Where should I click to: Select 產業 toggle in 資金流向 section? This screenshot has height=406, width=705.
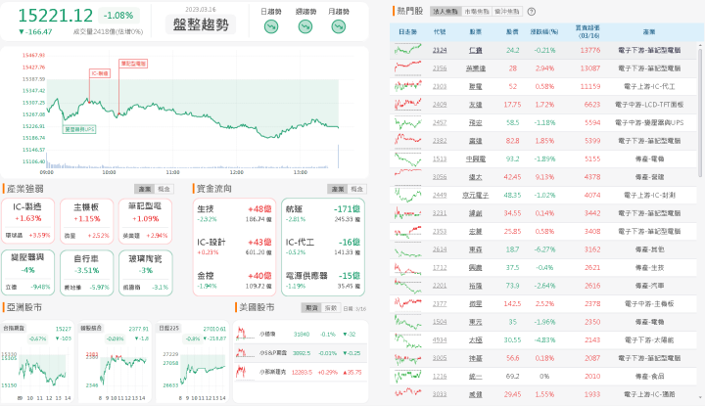coord(337,189)
